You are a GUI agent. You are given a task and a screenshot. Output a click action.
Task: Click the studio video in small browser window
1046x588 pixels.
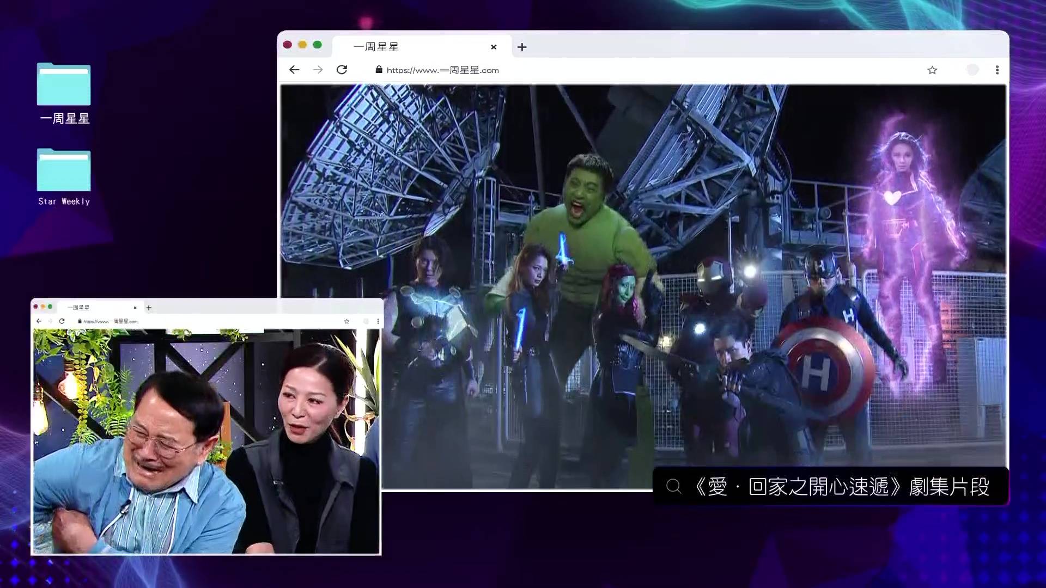click(206, 441)
